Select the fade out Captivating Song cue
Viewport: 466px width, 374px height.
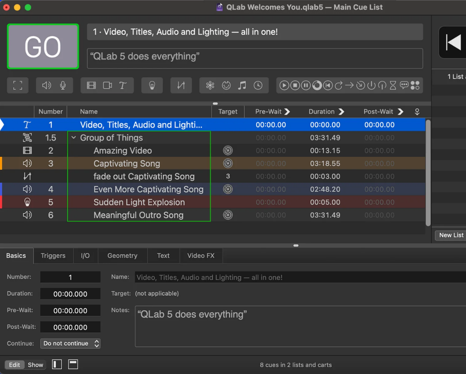click(213, 176)
